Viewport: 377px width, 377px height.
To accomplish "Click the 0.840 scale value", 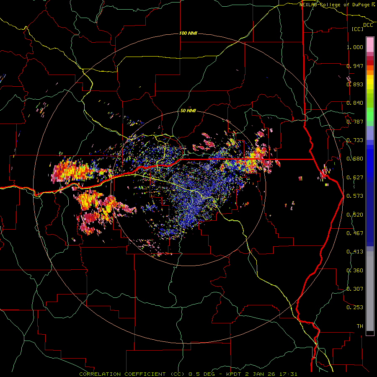I will point(355,103).
